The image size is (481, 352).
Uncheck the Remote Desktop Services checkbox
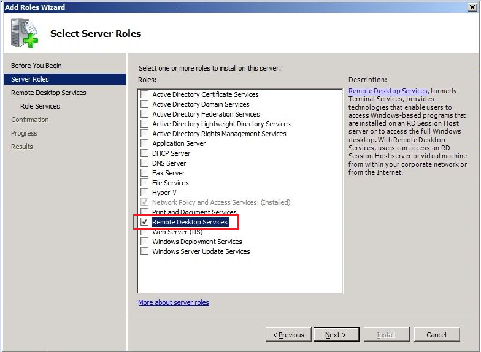pos(145,222)
